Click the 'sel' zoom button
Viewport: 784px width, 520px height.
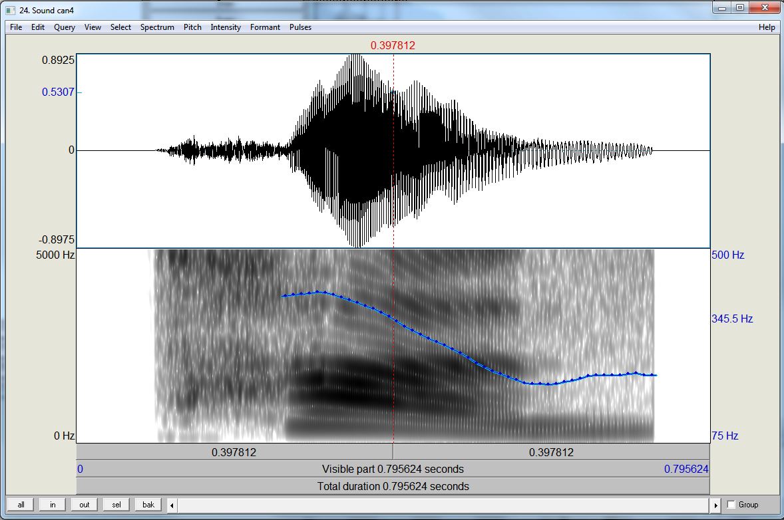point(116,505)
